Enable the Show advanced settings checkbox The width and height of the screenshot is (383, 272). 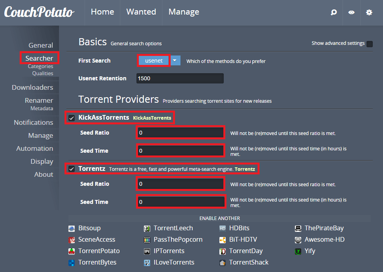(x=370, y=44)
